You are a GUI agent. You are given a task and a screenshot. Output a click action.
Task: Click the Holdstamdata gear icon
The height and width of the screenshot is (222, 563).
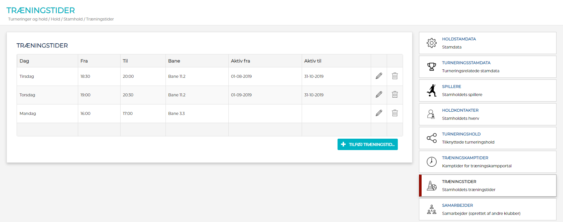431,43
